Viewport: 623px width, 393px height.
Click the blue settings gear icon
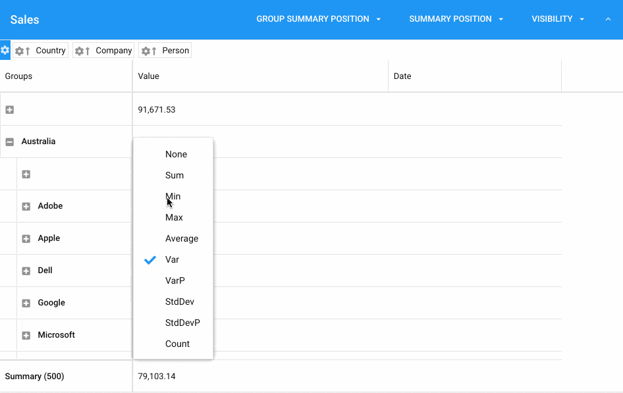pyautogui.click(x=5, y=51)
